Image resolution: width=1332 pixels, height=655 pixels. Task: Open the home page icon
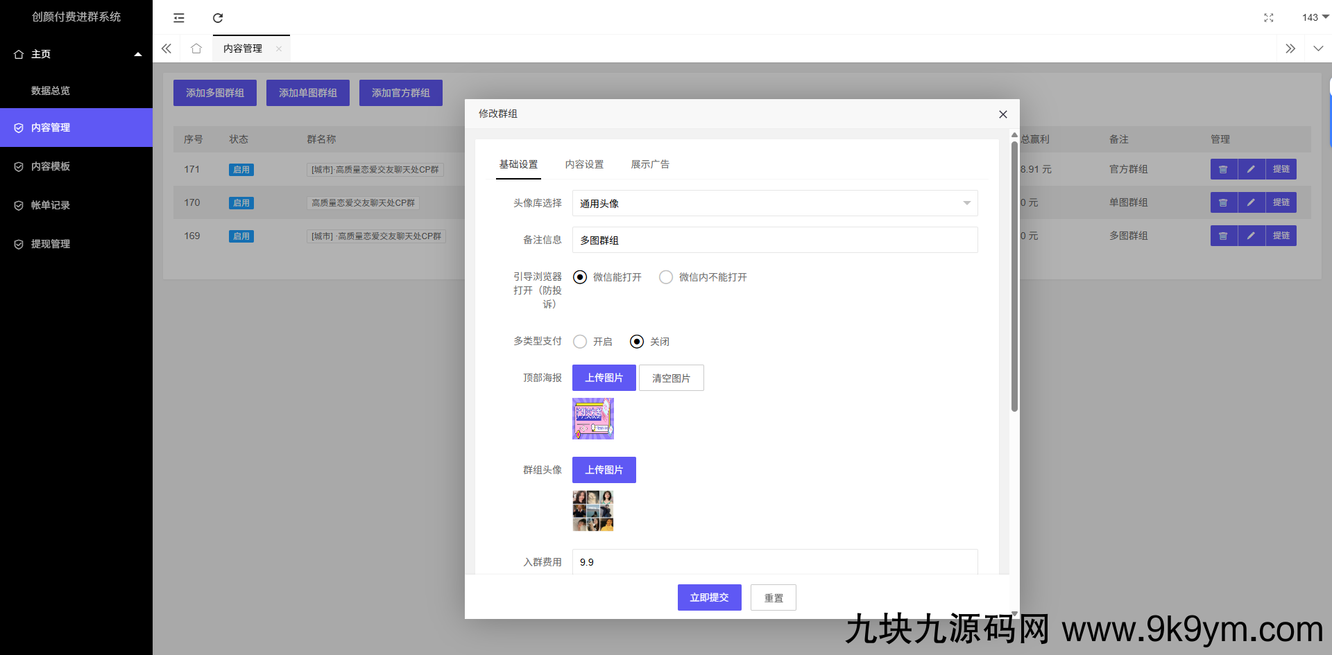[196, 49]
